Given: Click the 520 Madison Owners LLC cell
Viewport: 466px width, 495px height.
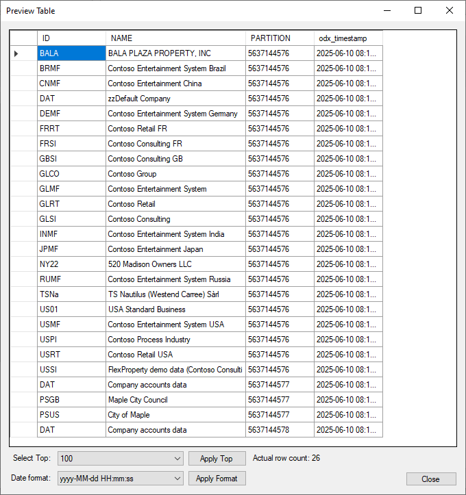Looking at the screenshot, I should [175, 264].
